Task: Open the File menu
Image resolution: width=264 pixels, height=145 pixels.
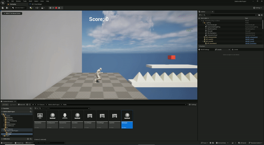Action: coord(8,1)
